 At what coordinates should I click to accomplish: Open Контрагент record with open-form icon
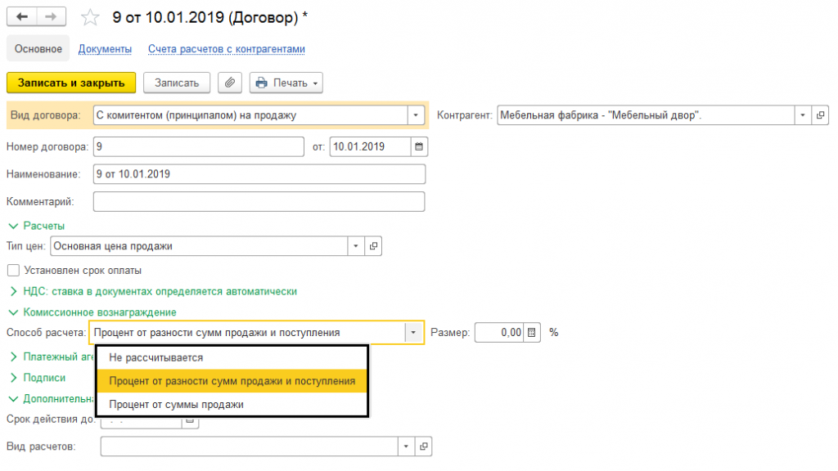(821, 115)
